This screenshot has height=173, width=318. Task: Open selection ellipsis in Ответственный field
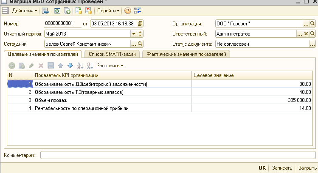click(x=300, y=34)
